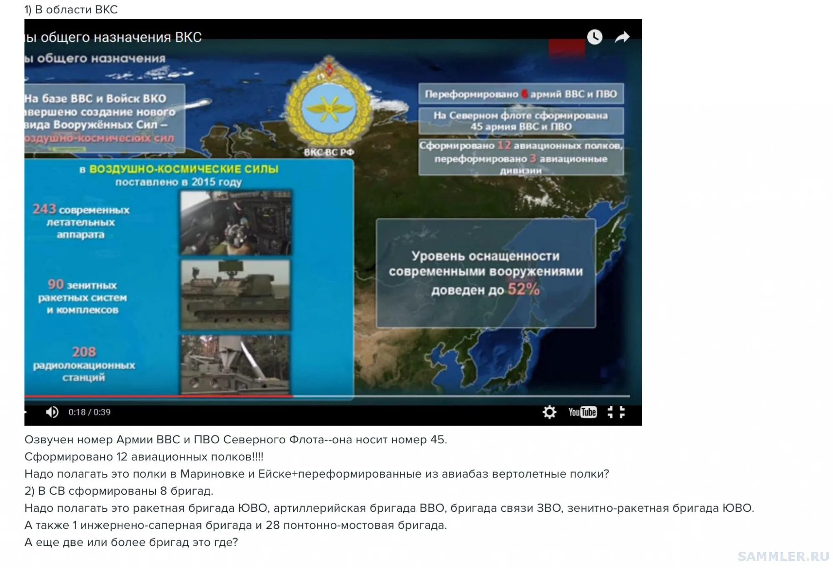Click the line '28 понтонно-мостовая бригада'
The height and width of the screenshot is (568, 833).
tap(236, 525)
